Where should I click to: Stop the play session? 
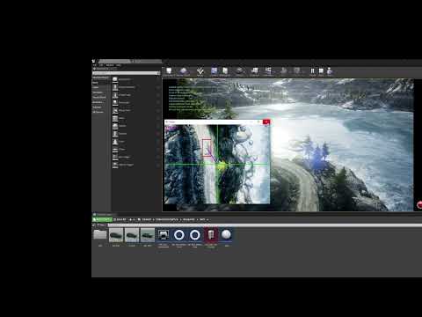(x=321, y=71)
